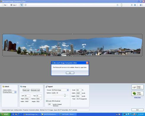The image size is (145, 116).
Task: Select the crop tool icon in toolbar
Action: [22, 5]
